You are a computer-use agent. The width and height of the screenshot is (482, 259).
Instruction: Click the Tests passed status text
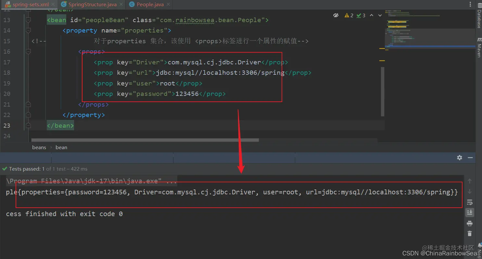(x=48, y=169)
